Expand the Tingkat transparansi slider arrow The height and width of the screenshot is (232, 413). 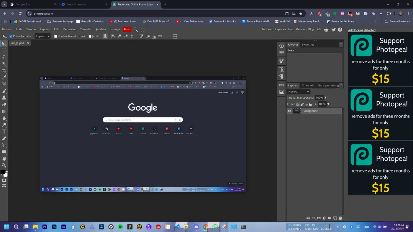[x=325, y=98]
